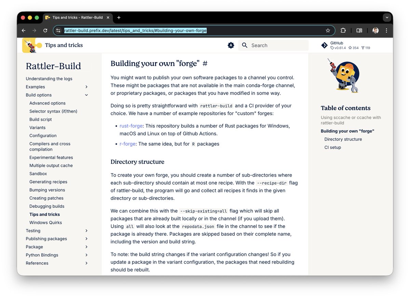Select Tips and tricks in sidebar

pos(44,214)
